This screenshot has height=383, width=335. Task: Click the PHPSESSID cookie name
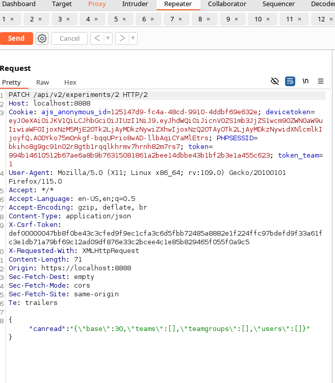(x=235, y=138)
